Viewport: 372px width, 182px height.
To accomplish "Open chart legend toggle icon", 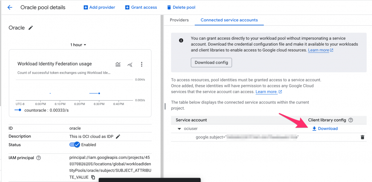I will click(x=118, y=64).
